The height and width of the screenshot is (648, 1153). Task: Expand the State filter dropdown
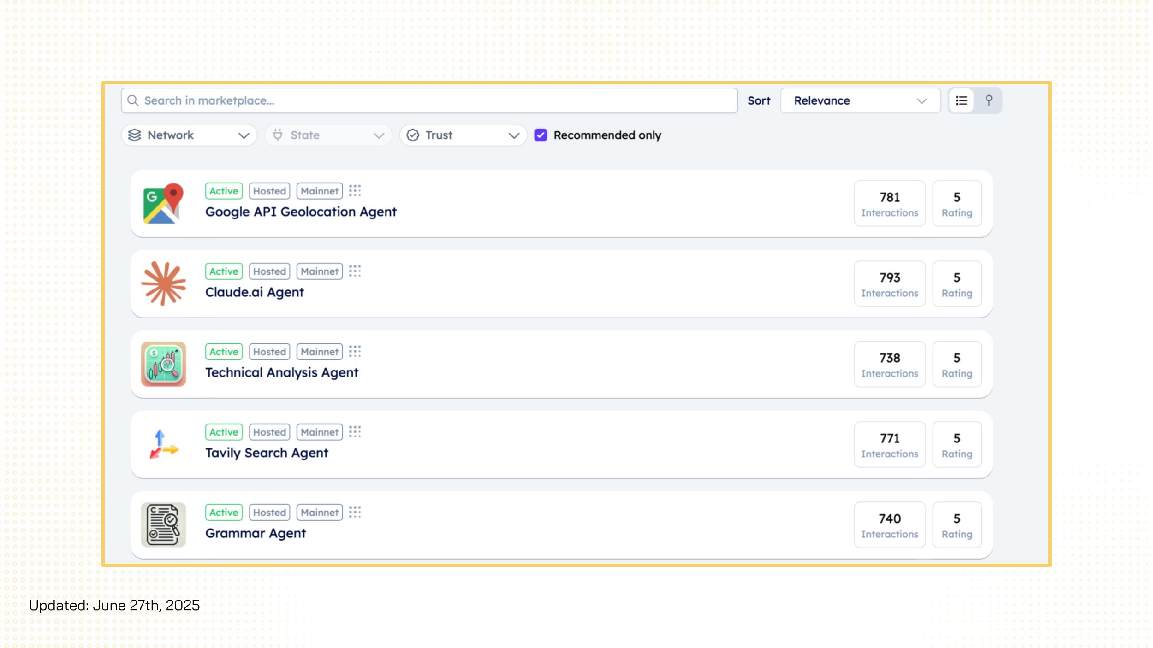[x=328, y=135]
